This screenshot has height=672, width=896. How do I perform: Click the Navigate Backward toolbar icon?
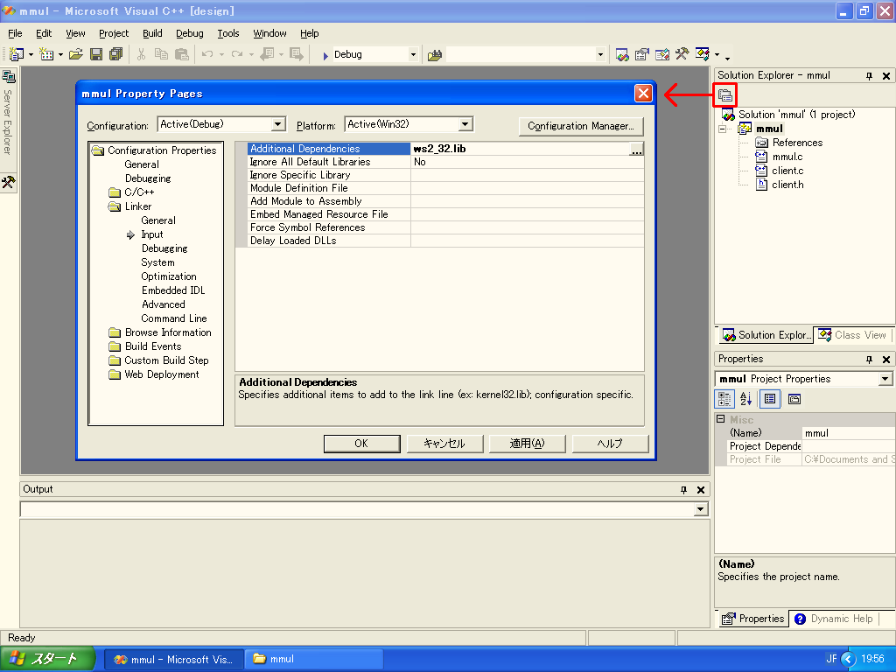tap(267, 54)
